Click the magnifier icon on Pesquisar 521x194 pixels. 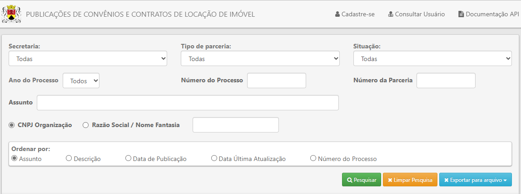pyautogui.click(x=350, y=180)
